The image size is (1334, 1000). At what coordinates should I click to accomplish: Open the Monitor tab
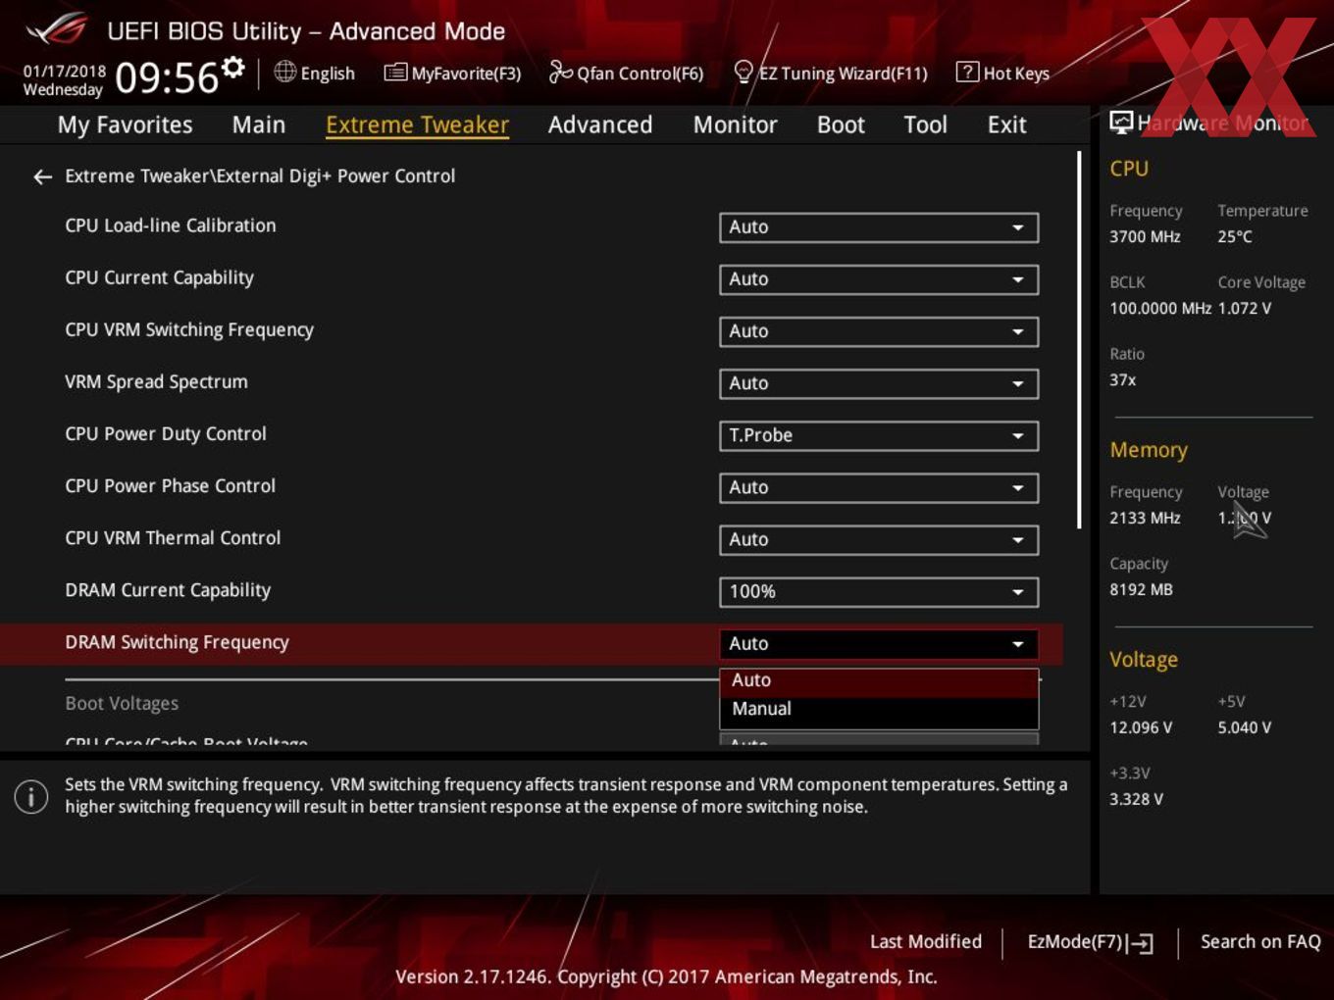click(735, 125)
